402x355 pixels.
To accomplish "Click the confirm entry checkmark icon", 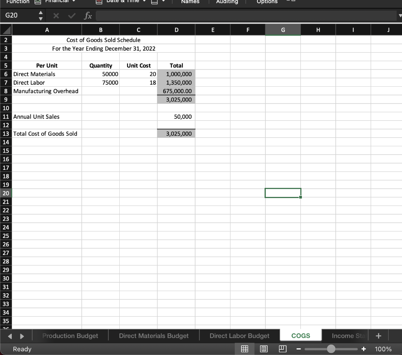I will pos(72,16).
